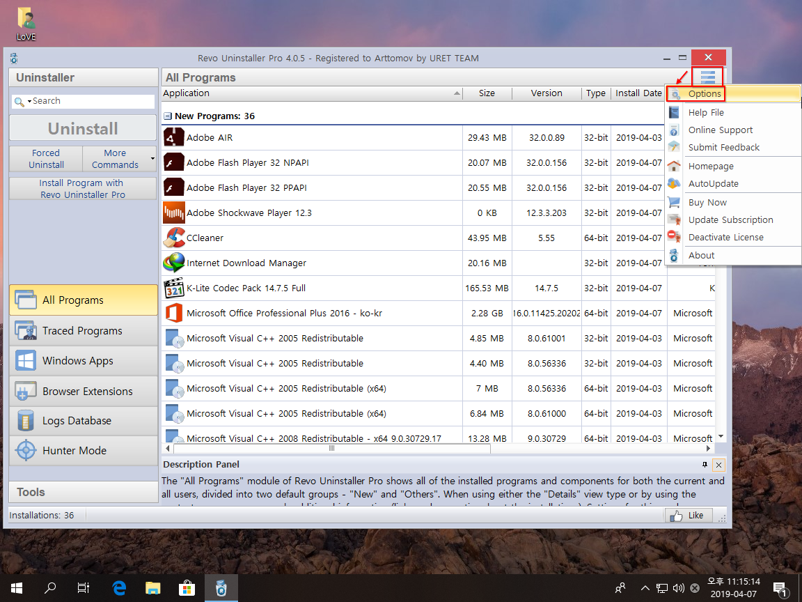Click the taskbar clock showing 11:15:14
This screenshot has width=802, height=602.
coord(734,587)
